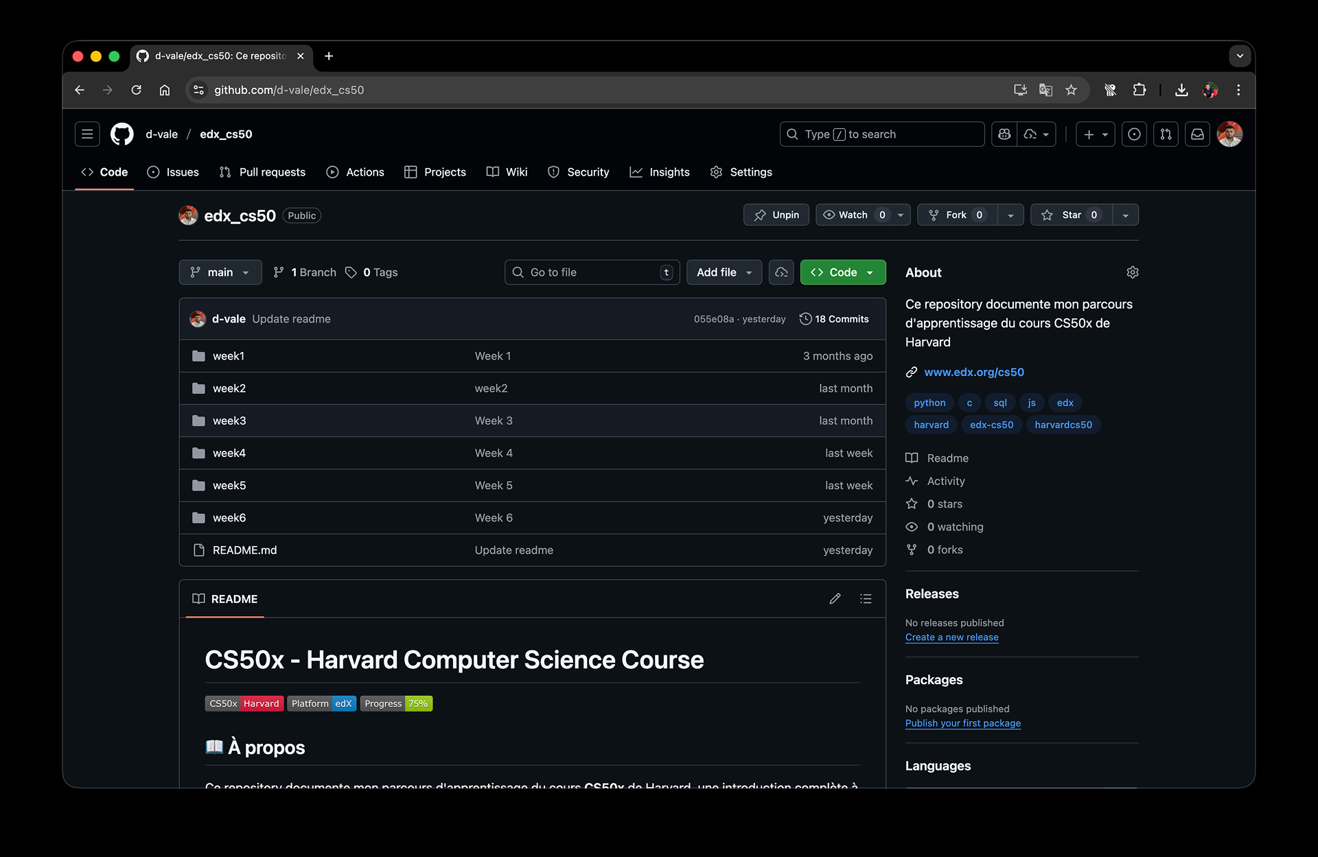The width and height of the screenshot is (1318, 857).
Task: Open the green Code dropdown
Action: coord(842,272)
